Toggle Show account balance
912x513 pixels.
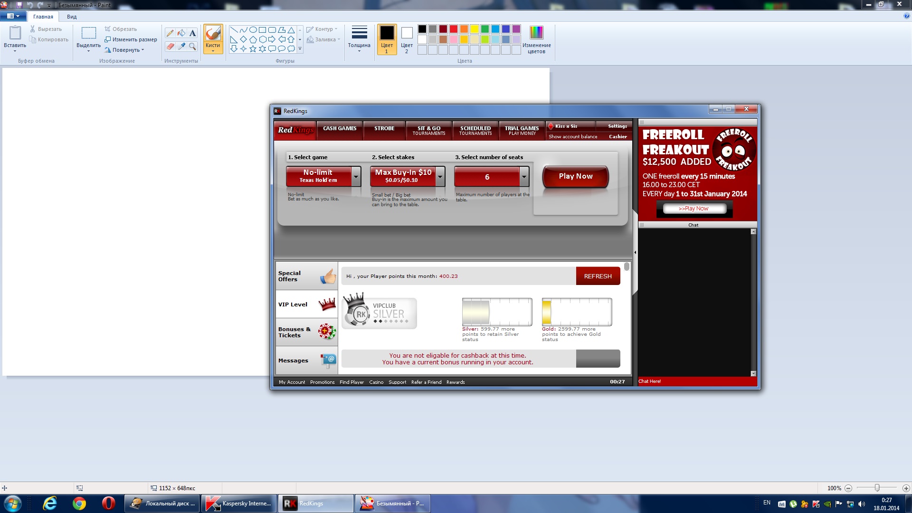coord(573,137)
